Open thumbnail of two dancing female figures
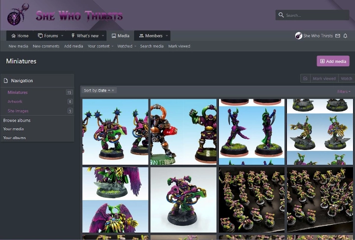This screenshot has height=240, width=355. click(x=251, y=132)
